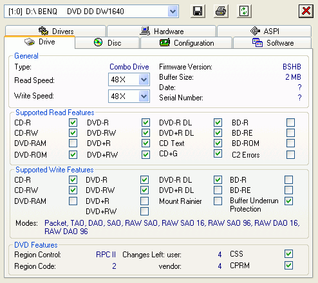Click the green refresh icon

pos(244,11)
